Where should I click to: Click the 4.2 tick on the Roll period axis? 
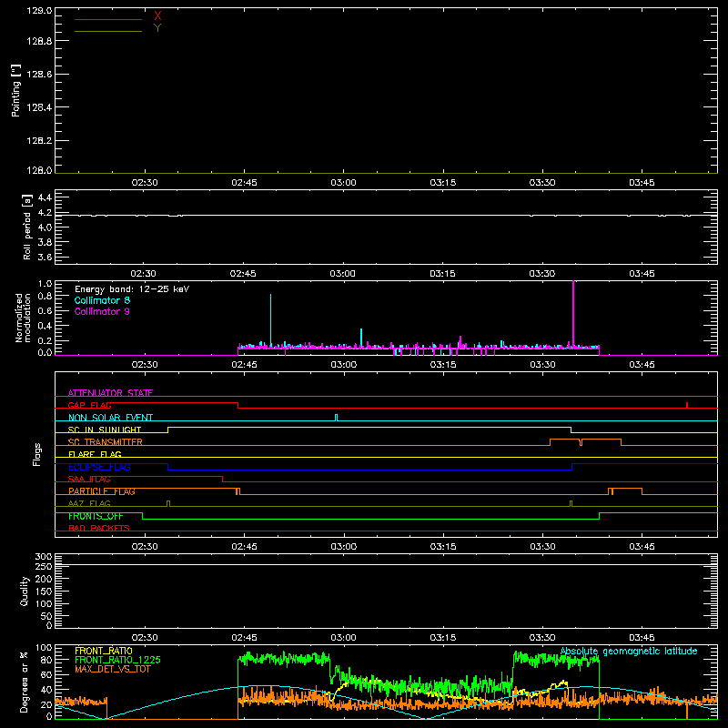pyautogui.click(x=45, y=213)
